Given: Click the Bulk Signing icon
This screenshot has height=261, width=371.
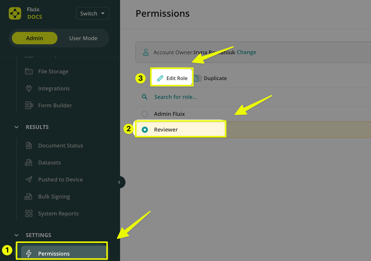Looking at the screenshot, I should (x=28, y=196).
